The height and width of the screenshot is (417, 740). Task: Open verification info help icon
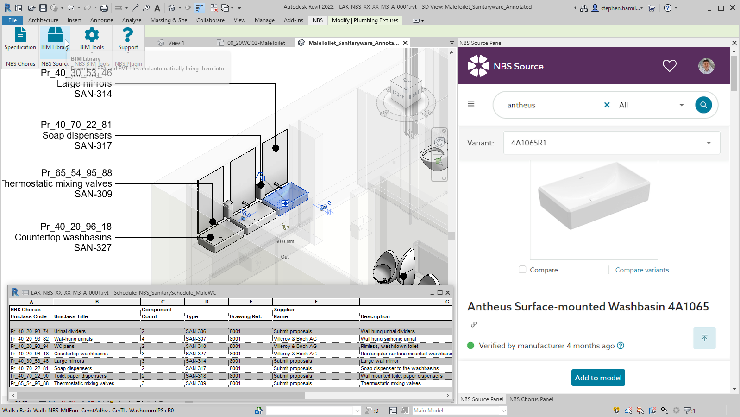tap(621, 346)
